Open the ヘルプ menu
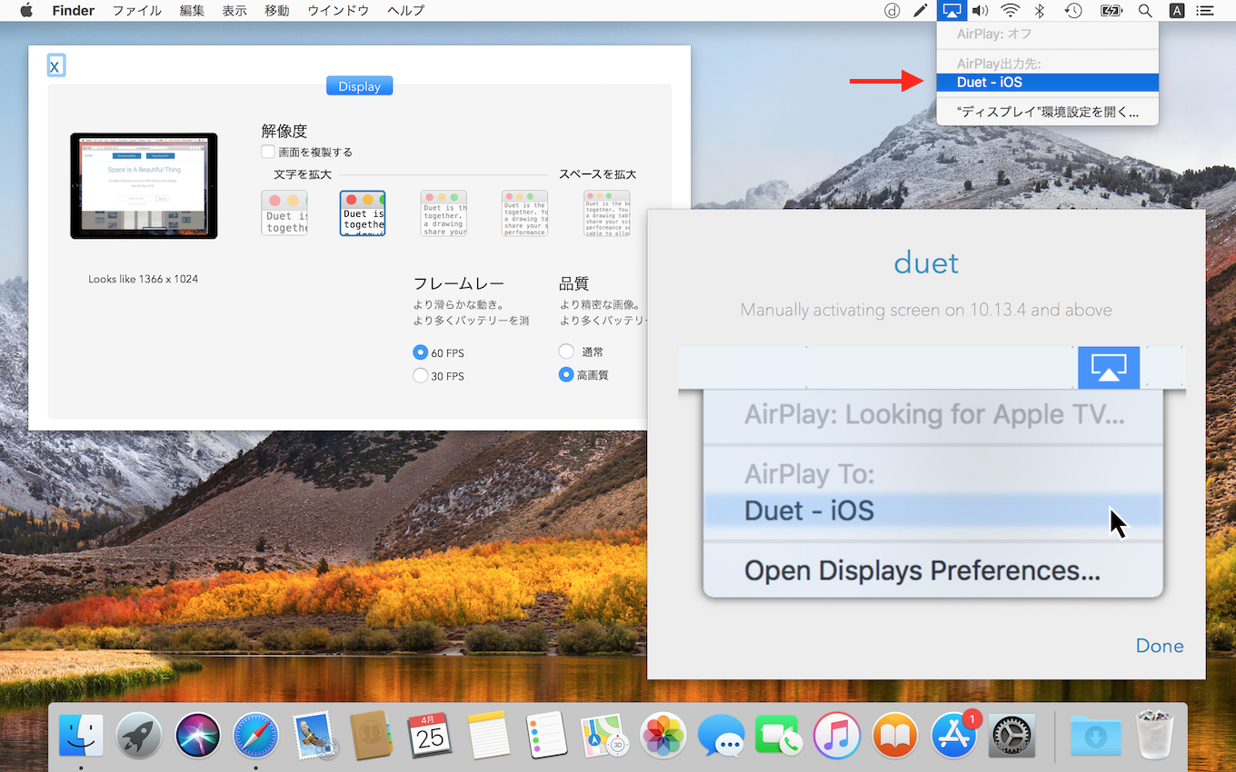The width and height of the screenshot is (1236, 772). 405,11
